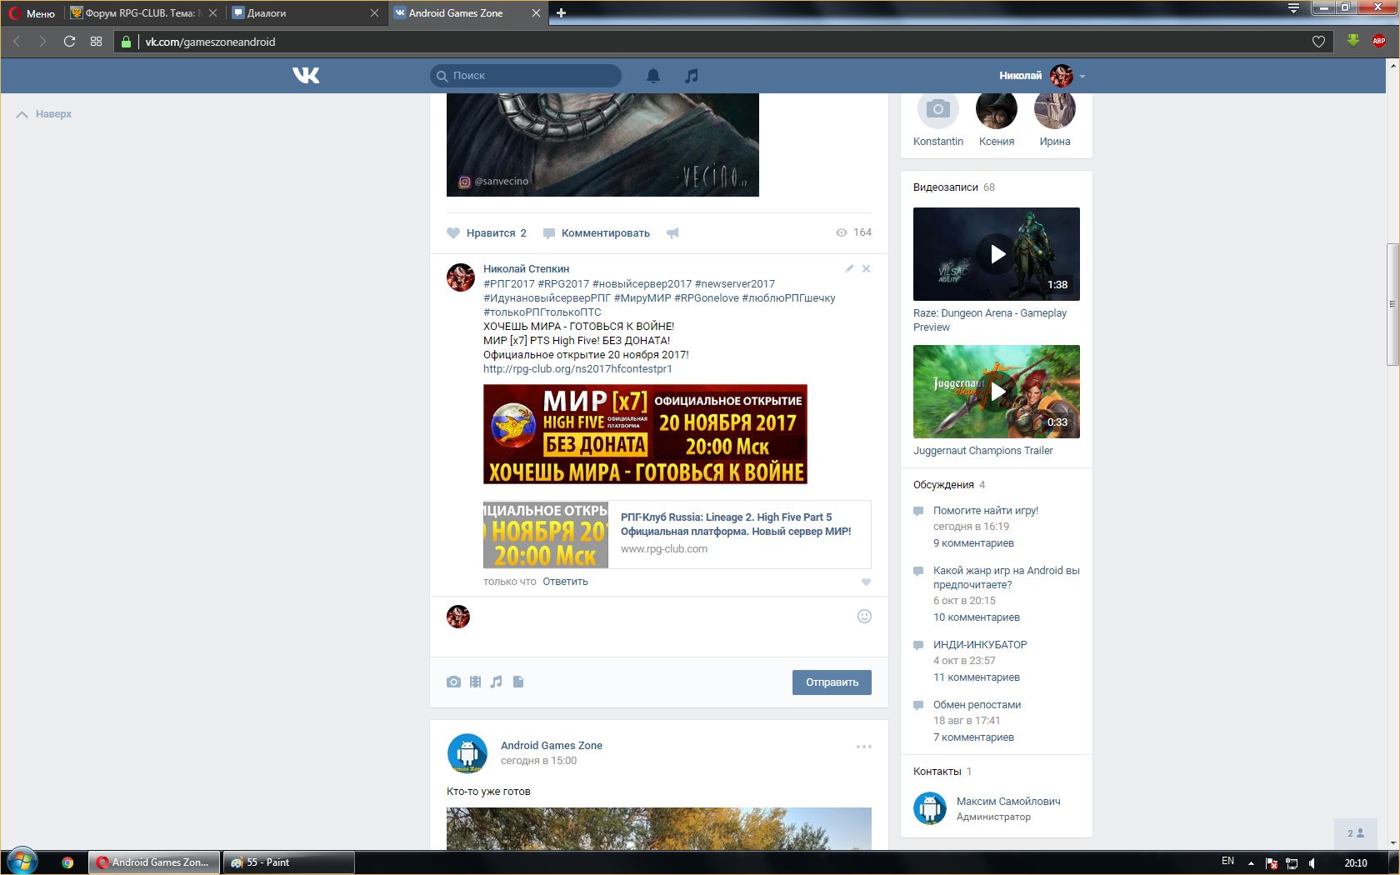Viewport: 1400px width, 875px height.
Task: Go back with the browser back arrow
Action: click(17, 42)
